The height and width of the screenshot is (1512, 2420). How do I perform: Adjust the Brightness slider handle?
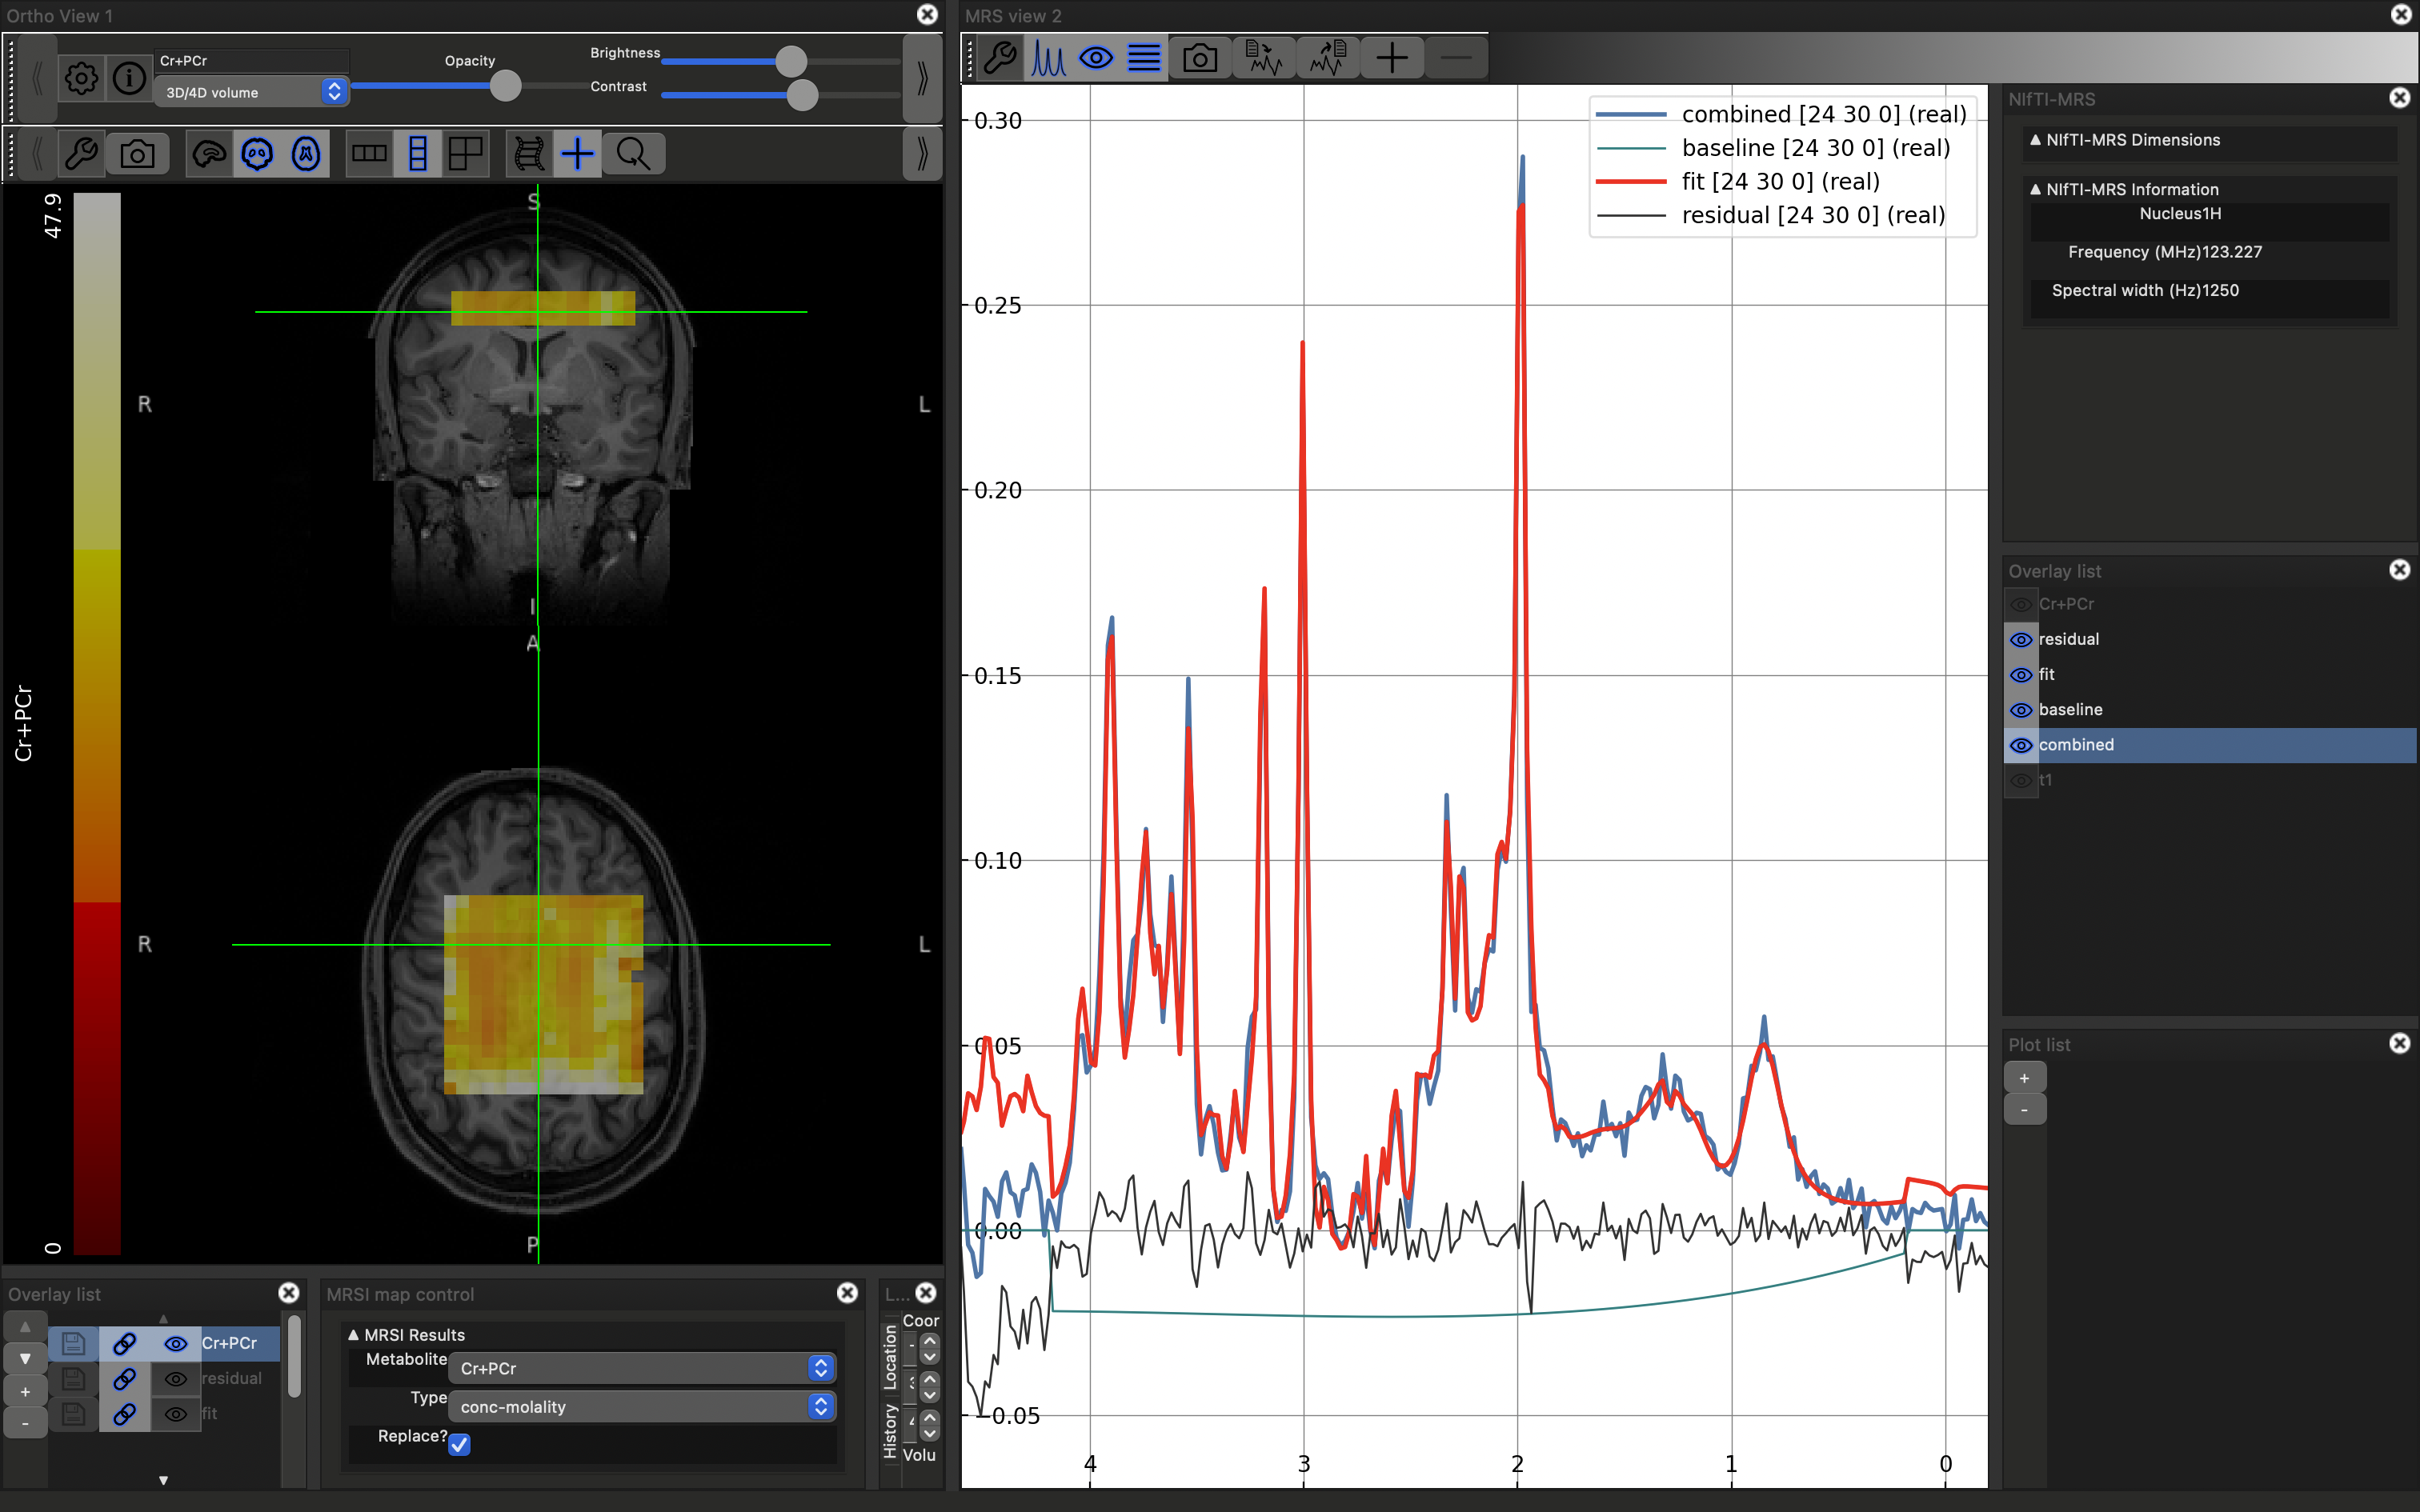[791, 61]
